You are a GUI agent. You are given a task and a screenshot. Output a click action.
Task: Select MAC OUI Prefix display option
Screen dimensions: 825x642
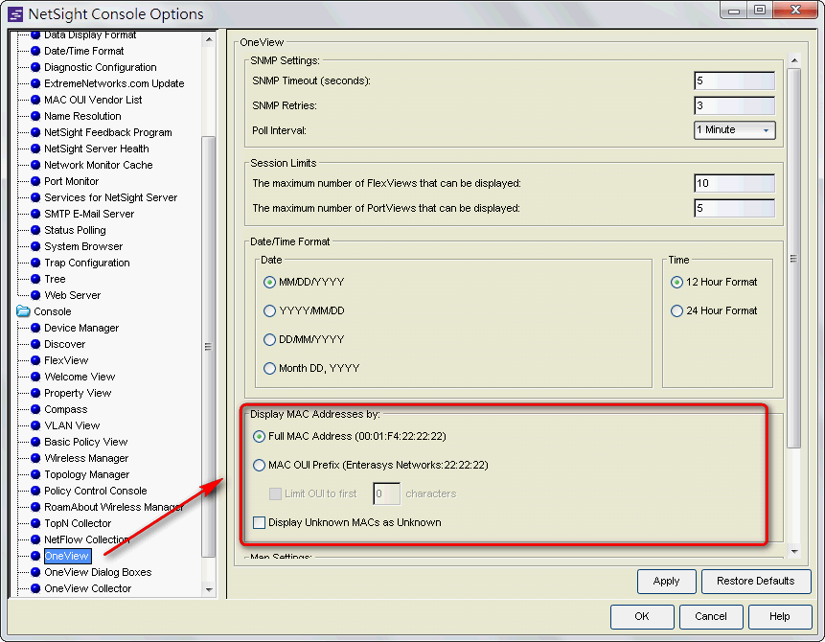[x=259, y=466]
